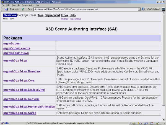Click the FRAMES link
The width and height of the screenshot is (166, 125).
(x=64, y=19)
